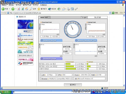
Task: Click the Internet zone globe in status bar
Action: click(x=102, y=88)
